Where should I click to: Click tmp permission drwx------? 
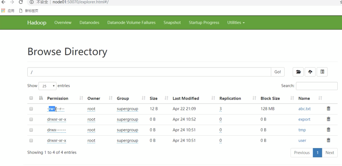pos(56,130)
